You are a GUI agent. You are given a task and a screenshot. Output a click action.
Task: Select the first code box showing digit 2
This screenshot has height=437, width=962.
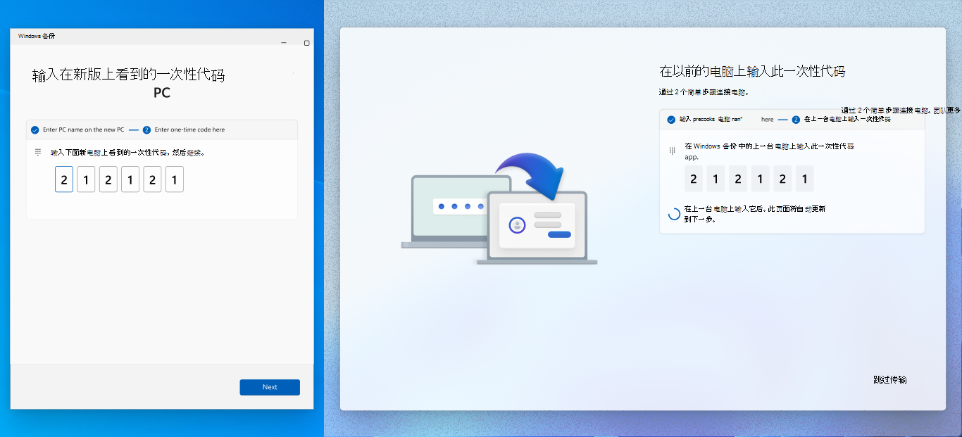[x=63, y=179]
